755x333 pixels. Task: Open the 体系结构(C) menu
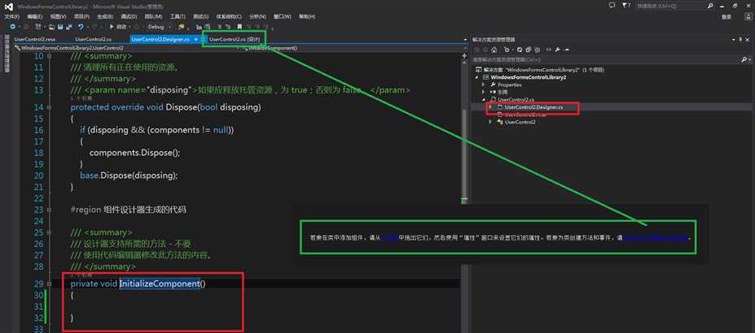pyautogui.click(x=229, y=16)
